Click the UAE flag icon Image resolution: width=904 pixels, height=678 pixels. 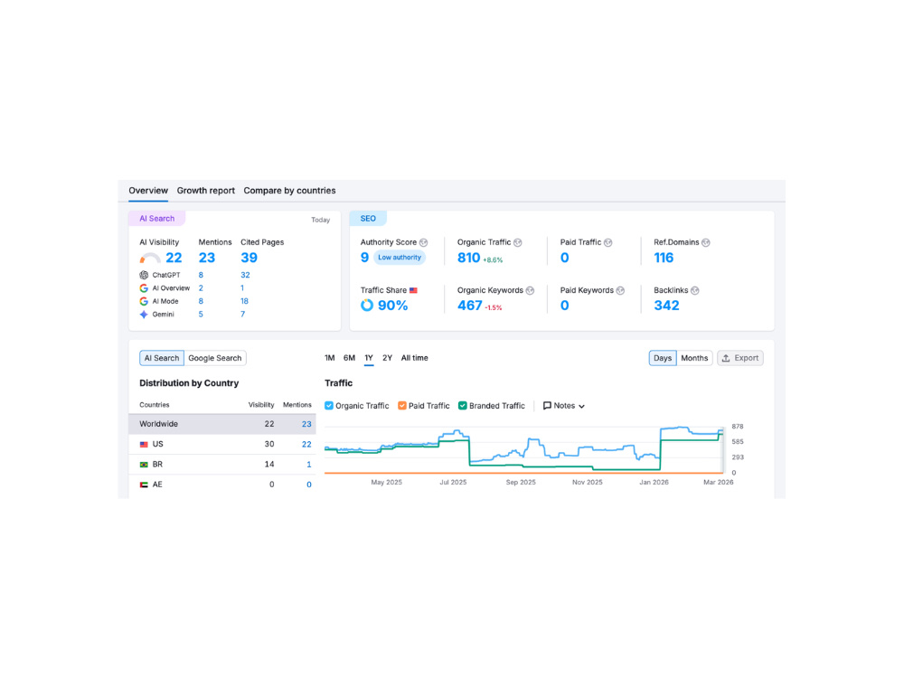144,485
